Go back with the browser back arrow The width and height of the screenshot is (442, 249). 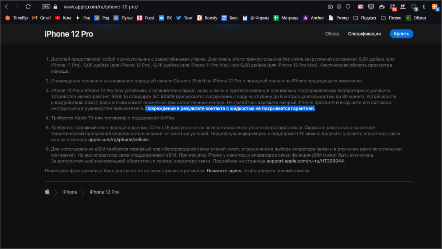pos(6,7)
